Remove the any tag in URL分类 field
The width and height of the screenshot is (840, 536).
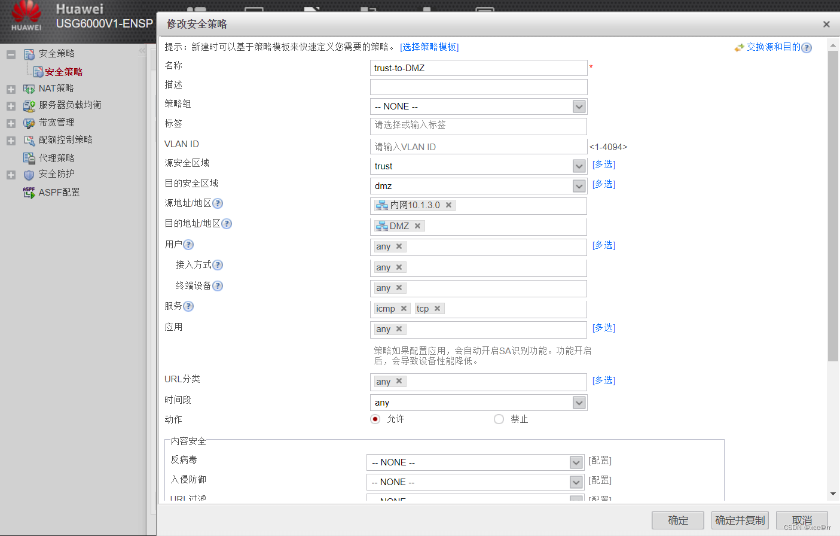399,381
